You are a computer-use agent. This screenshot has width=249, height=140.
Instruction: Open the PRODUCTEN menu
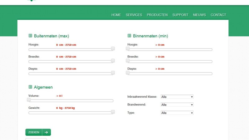click(157, 15)
